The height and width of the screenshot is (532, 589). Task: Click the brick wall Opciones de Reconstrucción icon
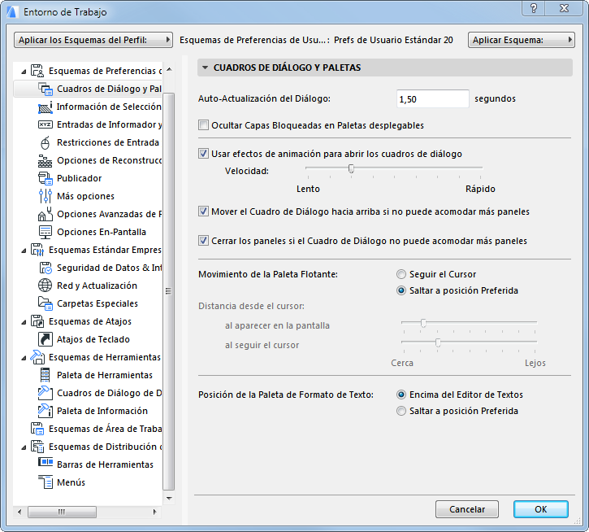tap(45, 160)
